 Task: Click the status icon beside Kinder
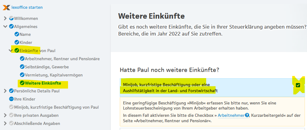tap(17, 43)
